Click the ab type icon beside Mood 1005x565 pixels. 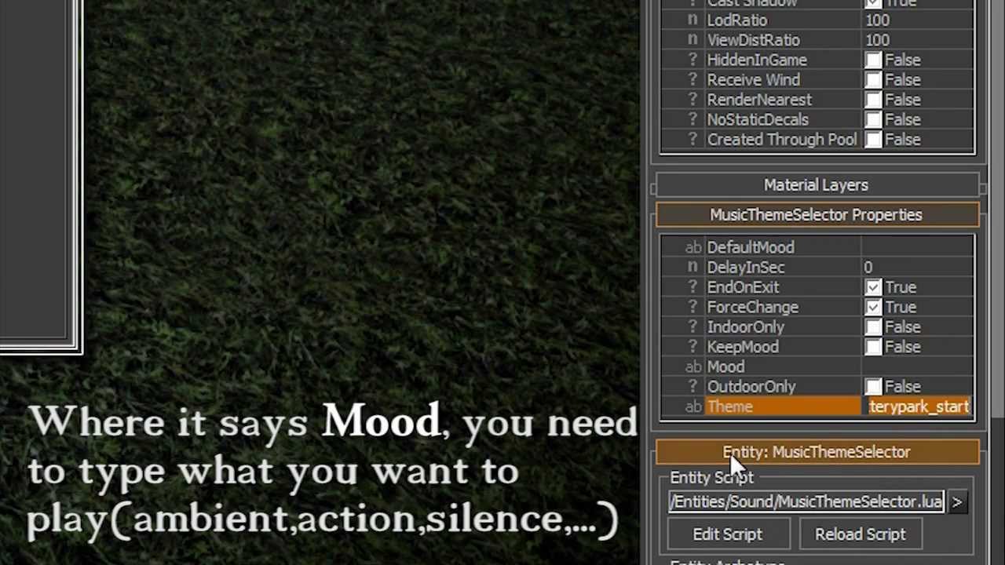(693, 367)
